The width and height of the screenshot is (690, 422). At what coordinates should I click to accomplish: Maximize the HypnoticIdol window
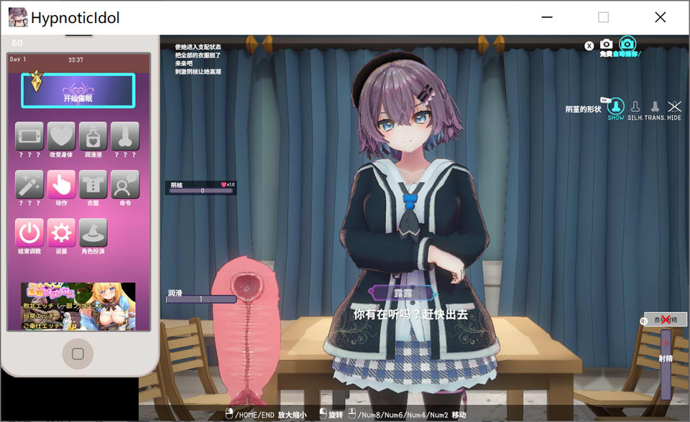[x=603, y=17]
